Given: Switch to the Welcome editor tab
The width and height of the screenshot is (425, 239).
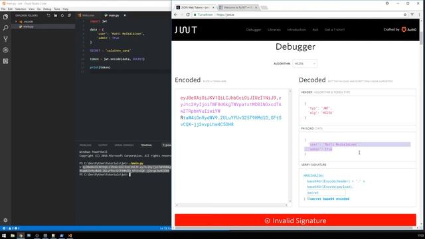Looking at the screenshot, I should 88,15.
